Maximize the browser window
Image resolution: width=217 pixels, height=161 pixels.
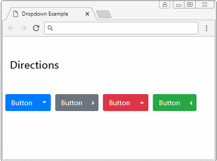(x=190, y=4)
